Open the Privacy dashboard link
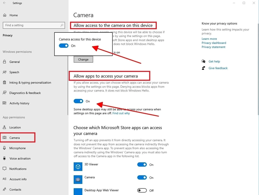The width and height of the screenshot is (259, 195). (214, 43)
